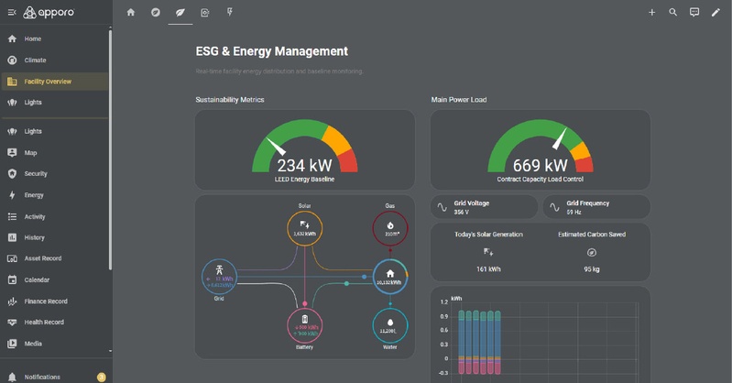This screenshot has width=732, height=383.
Task: Edit the dashboard with the pencil icon
Action: [x=716, y=13]
